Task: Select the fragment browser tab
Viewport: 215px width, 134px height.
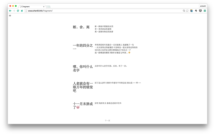Action: 31,6
